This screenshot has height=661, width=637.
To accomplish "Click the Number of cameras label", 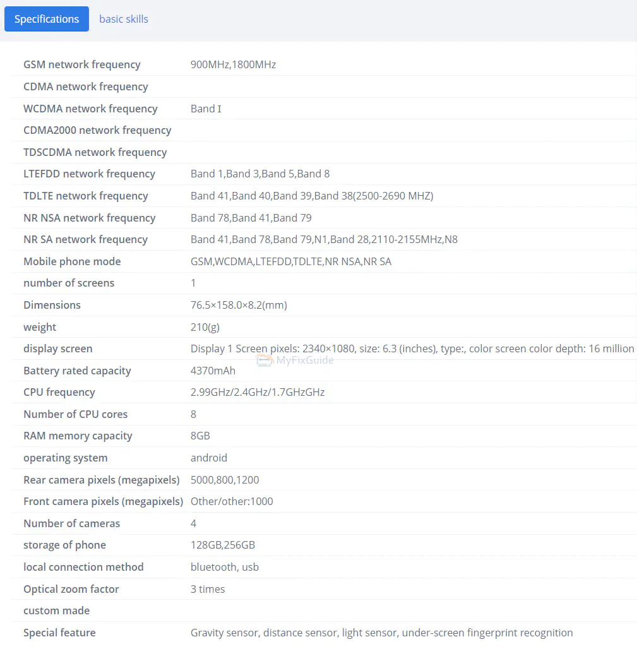I will coord(72,523).
